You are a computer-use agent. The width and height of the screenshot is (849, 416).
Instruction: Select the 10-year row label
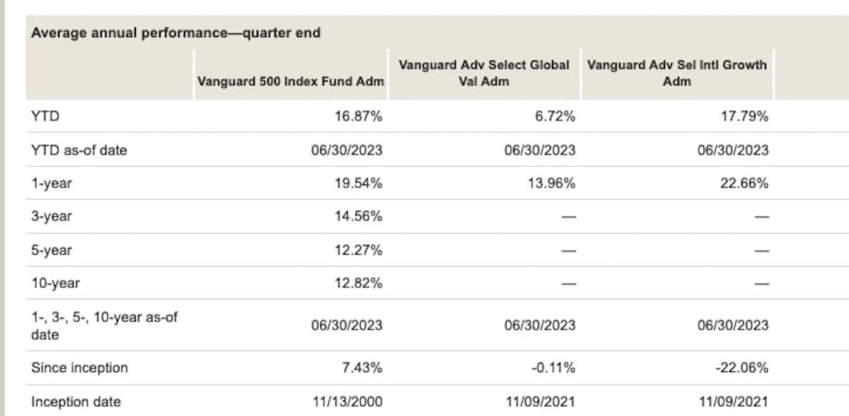55,283
